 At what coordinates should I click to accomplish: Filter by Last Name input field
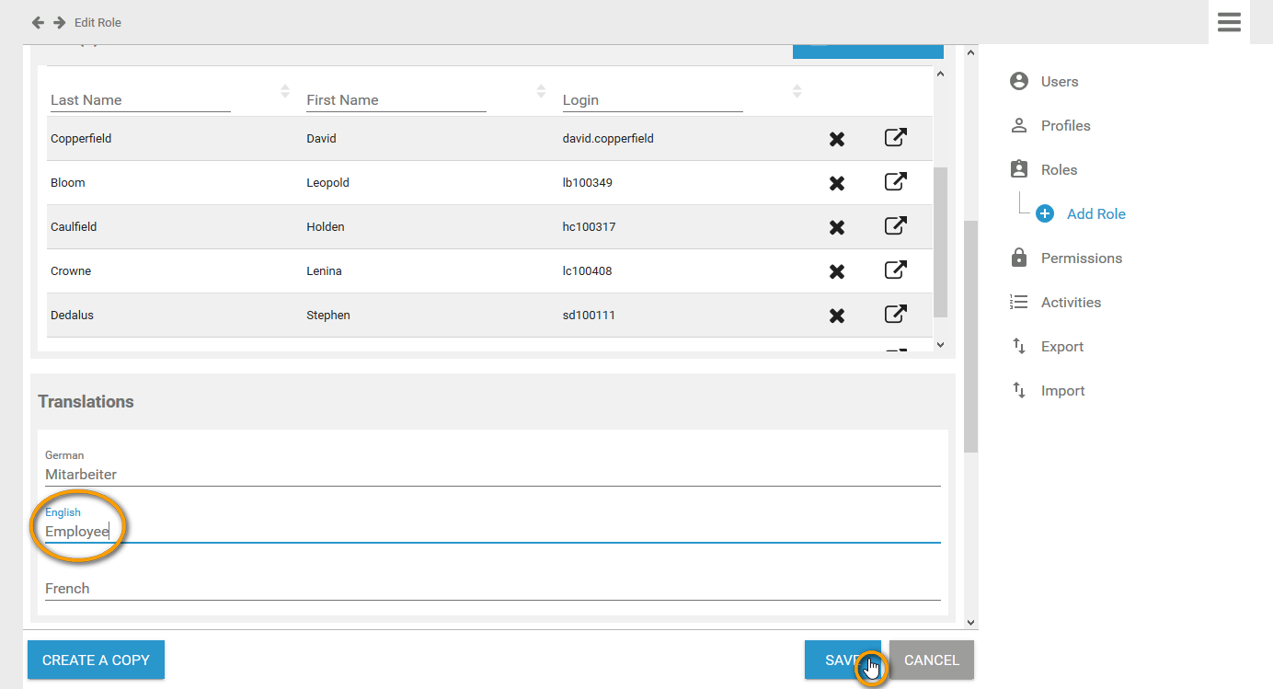139,100
